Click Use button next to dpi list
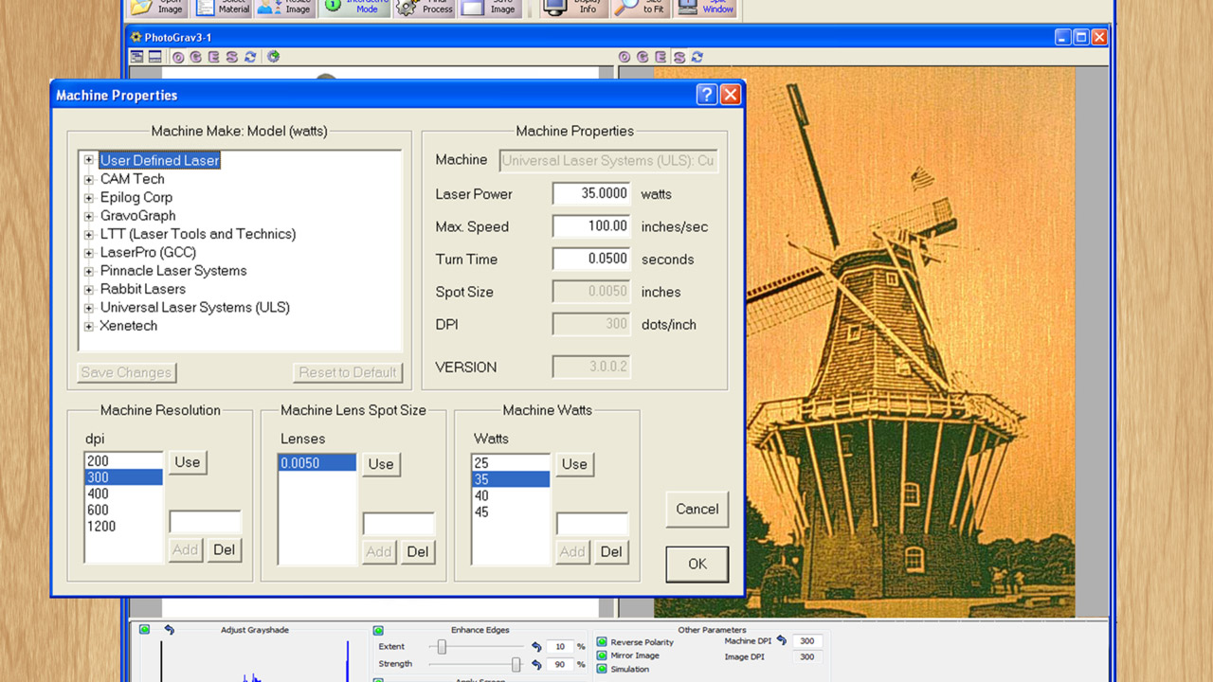Image resolution: width=1213 pixels, height=682 pixels. pos(188,462)
